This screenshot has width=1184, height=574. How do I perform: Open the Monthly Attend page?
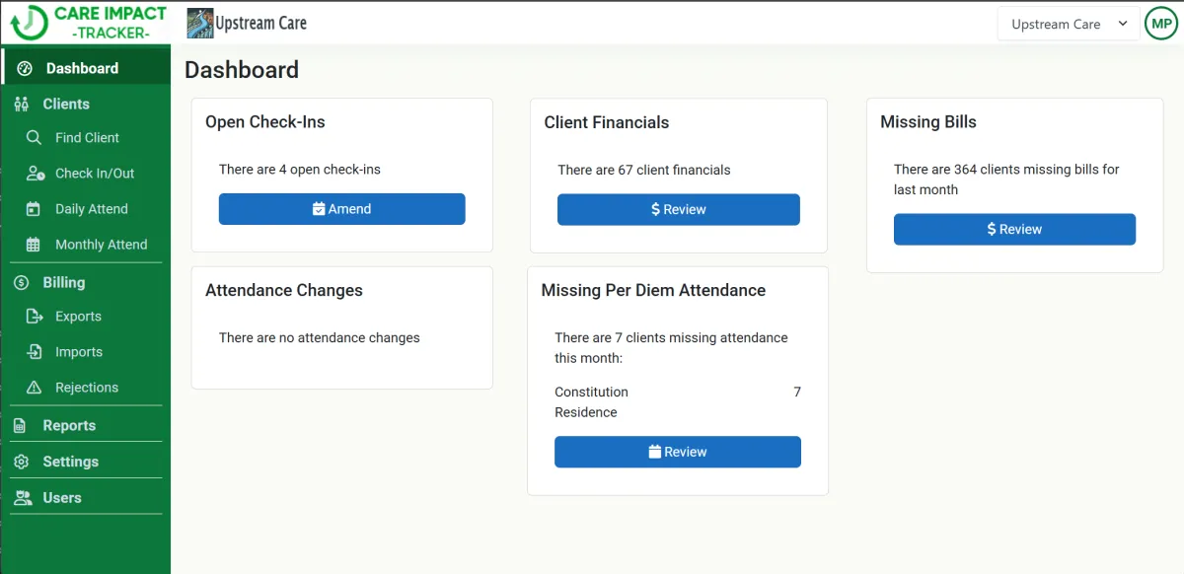tap(101, 245)
